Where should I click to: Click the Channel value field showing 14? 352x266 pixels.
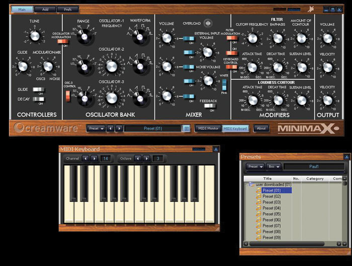pyautogui.click(x=106, y=158)
